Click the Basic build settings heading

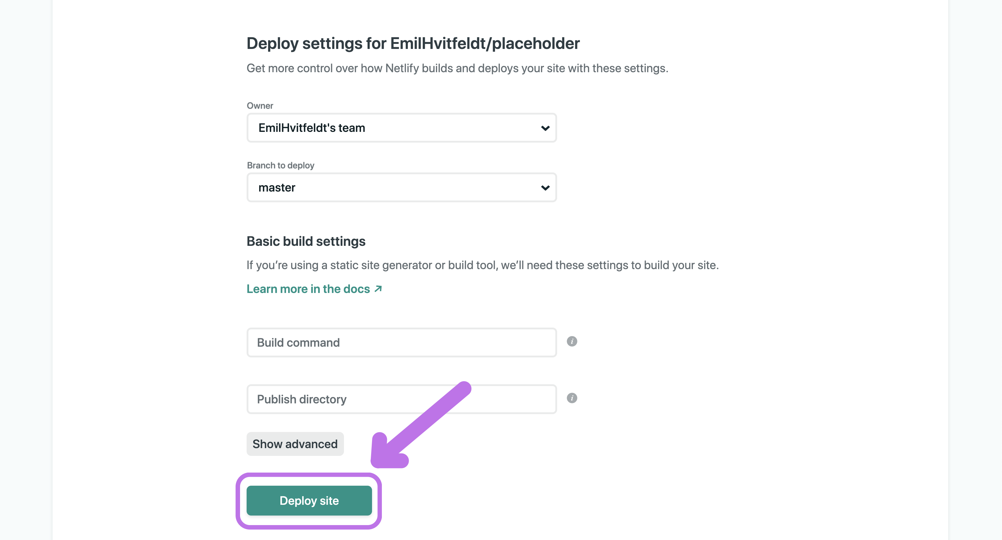point(306,241)
